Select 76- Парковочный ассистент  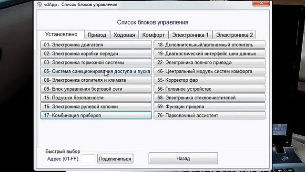pos(210,115)
